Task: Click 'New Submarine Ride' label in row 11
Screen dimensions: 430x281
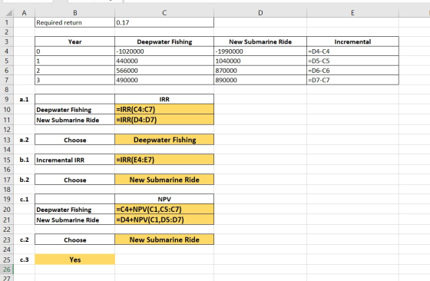Action: (75, 120)
